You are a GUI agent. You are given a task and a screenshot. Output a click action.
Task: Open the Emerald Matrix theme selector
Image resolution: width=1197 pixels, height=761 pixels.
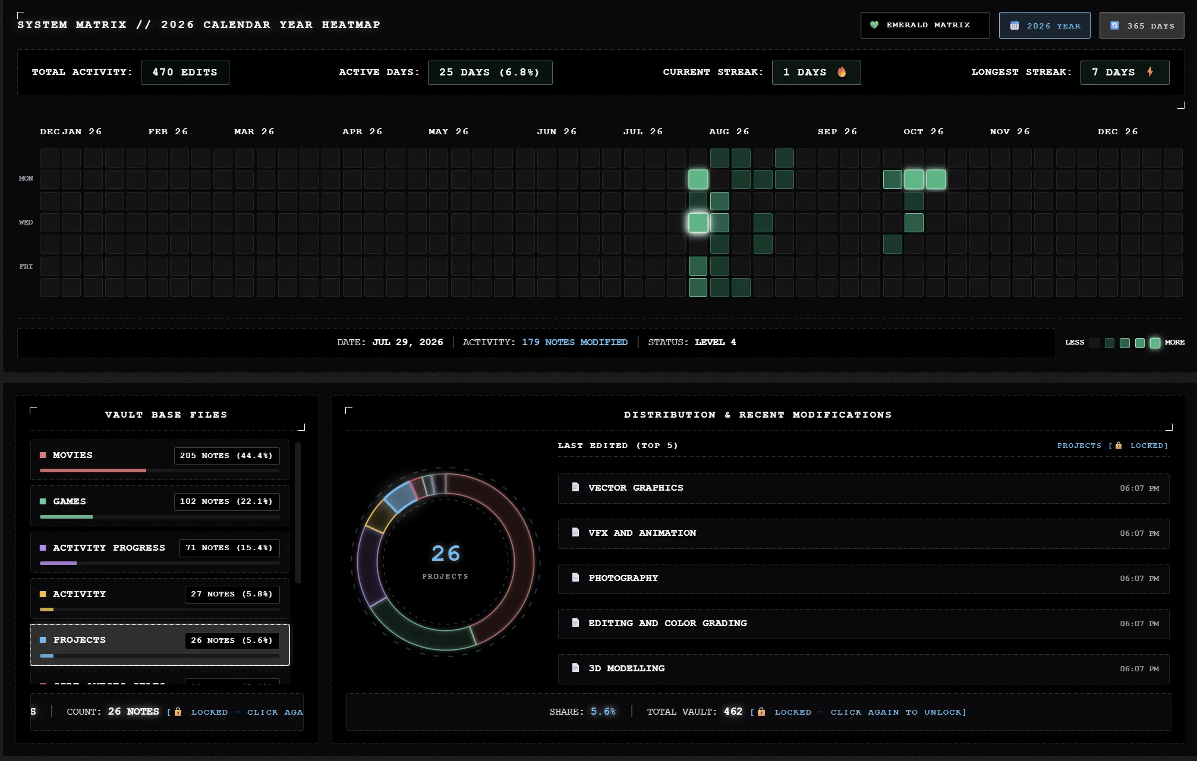click(925, 25)
